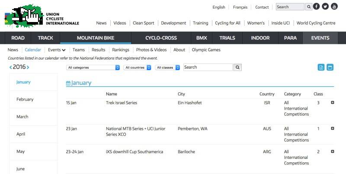Switch to the Cyclo-Cross discipline tab
The image size is (346, 174).
161,38
